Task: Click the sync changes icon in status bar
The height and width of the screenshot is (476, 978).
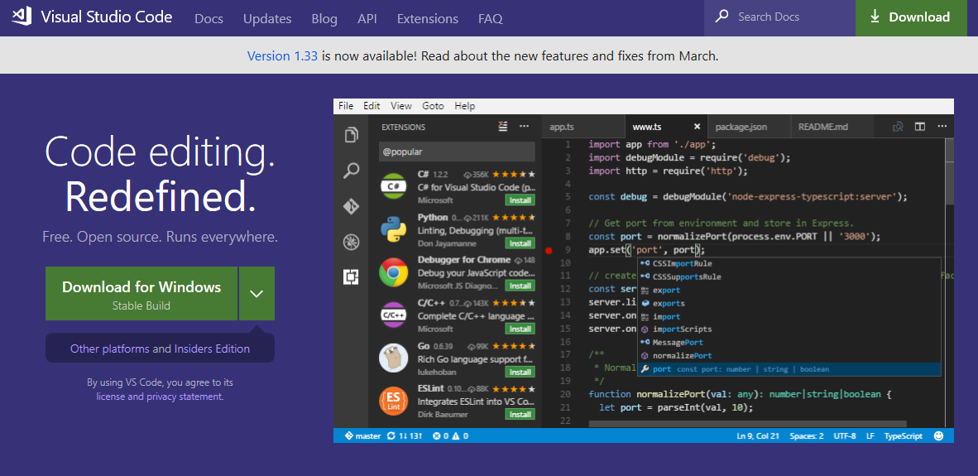Action: tap(391, 436)
